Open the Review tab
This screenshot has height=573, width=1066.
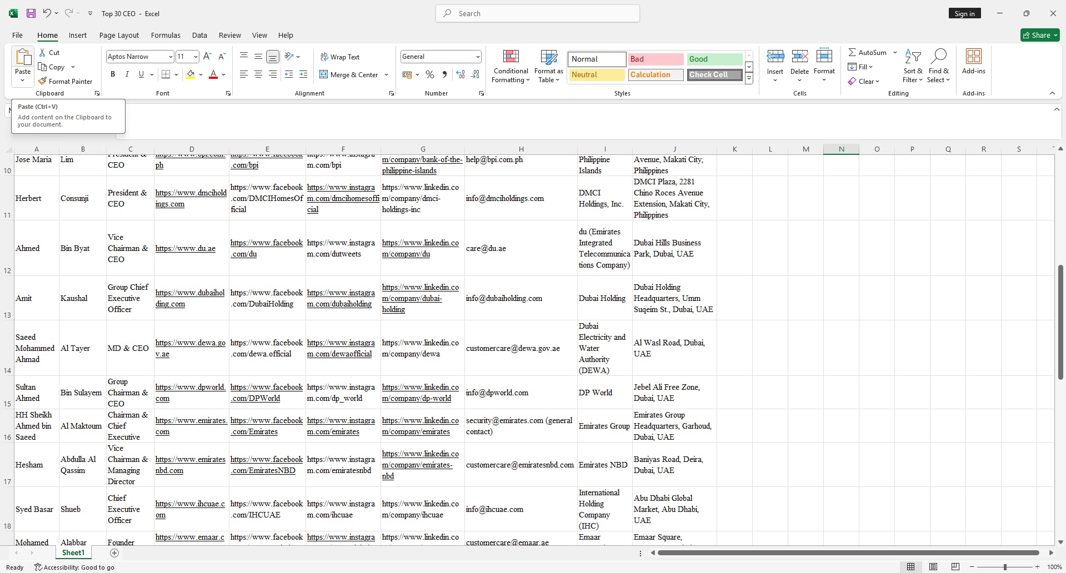coord(230,35)
